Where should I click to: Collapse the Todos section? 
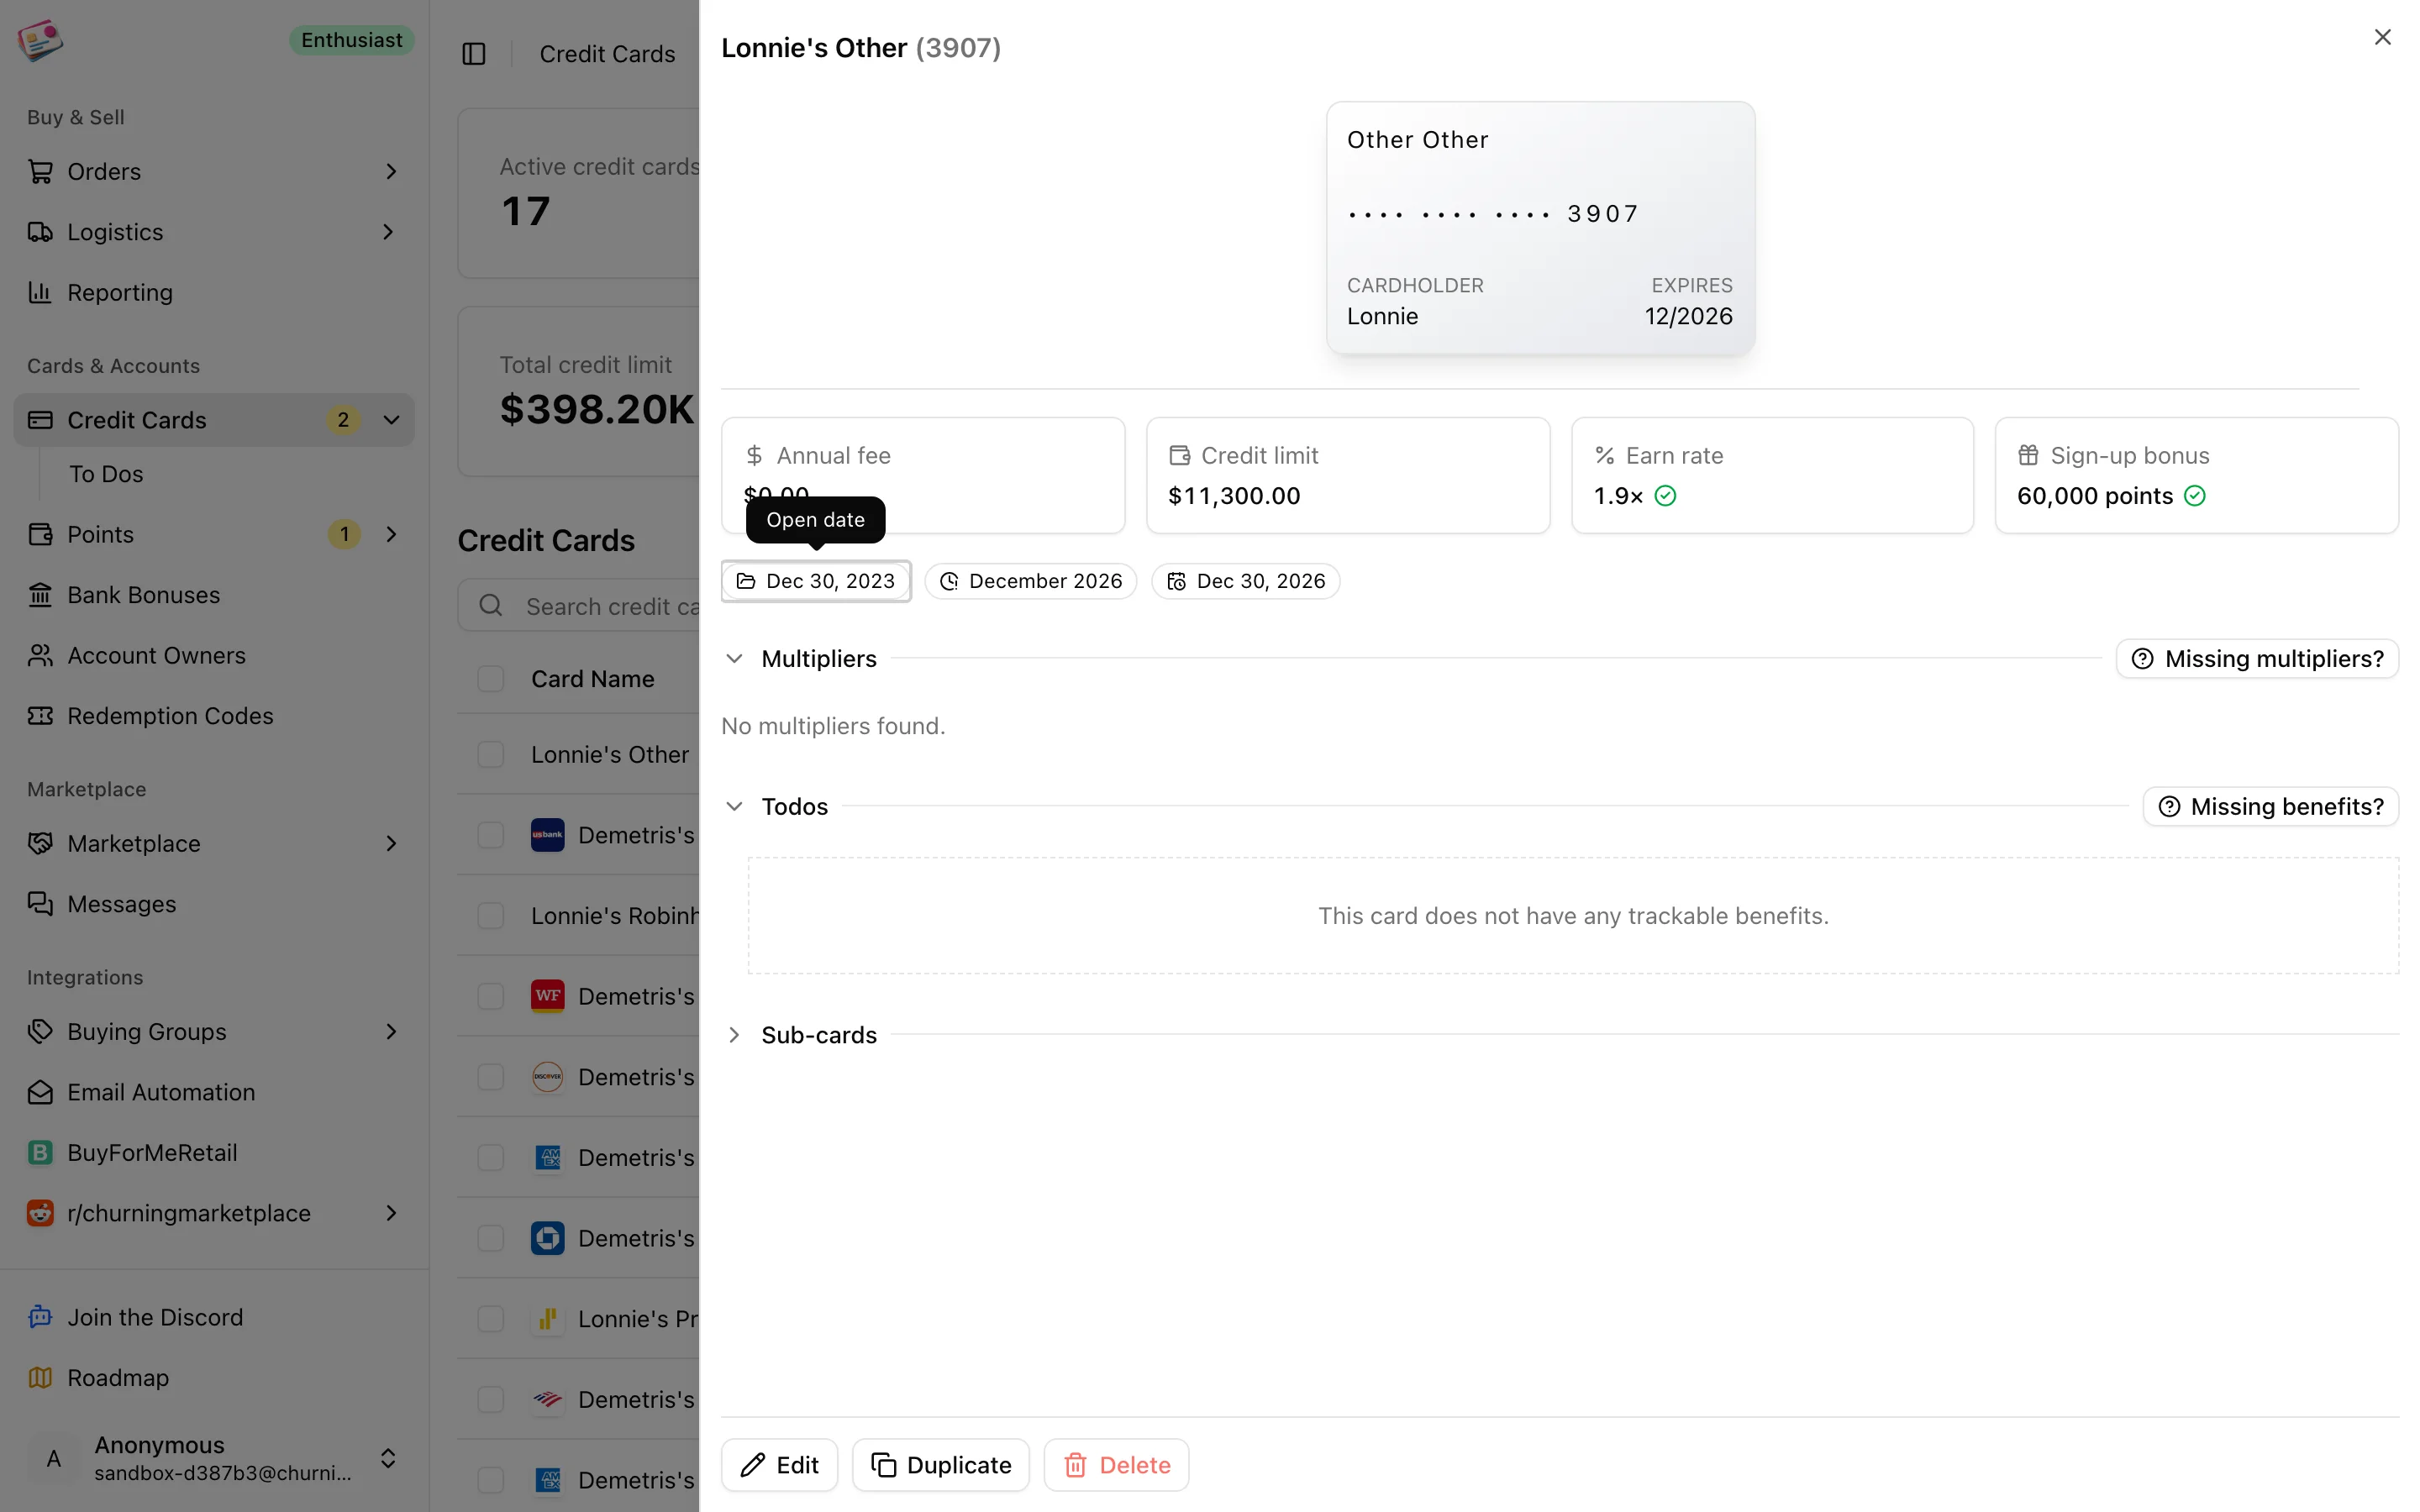(734, 806)
